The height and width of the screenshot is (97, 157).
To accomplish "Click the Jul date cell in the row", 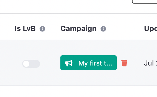I will tap(150, 63).
